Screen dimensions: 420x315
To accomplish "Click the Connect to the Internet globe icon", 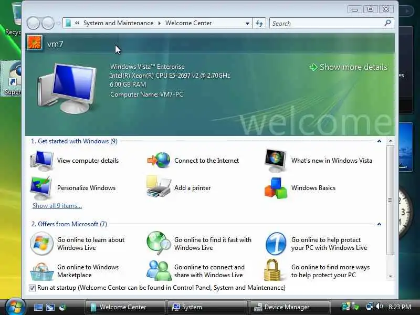I will point(159,160).
